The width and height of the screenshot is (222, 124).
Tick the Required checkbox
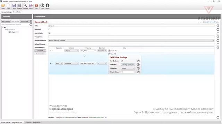(x=49, y=29)
